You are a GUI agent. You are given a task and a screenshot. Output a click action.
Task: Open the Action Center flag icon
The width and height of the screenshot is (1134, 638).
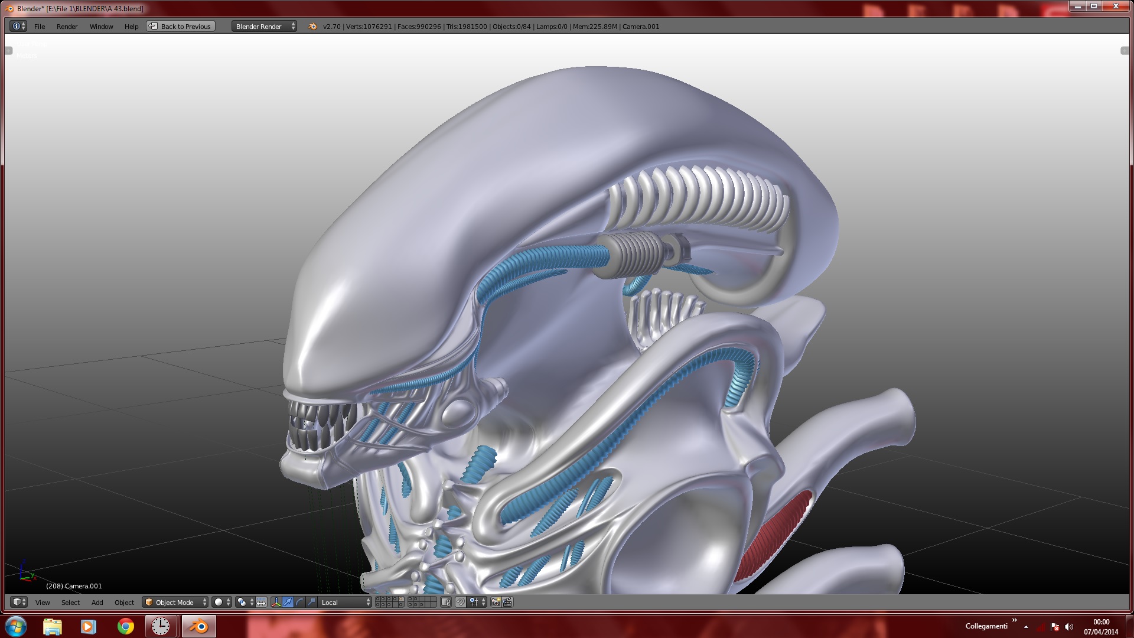[x=1055, y=627]
